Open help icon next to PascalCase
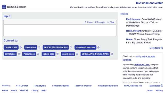Viewport: 165px width, 93px height. [x=38, y=54]
